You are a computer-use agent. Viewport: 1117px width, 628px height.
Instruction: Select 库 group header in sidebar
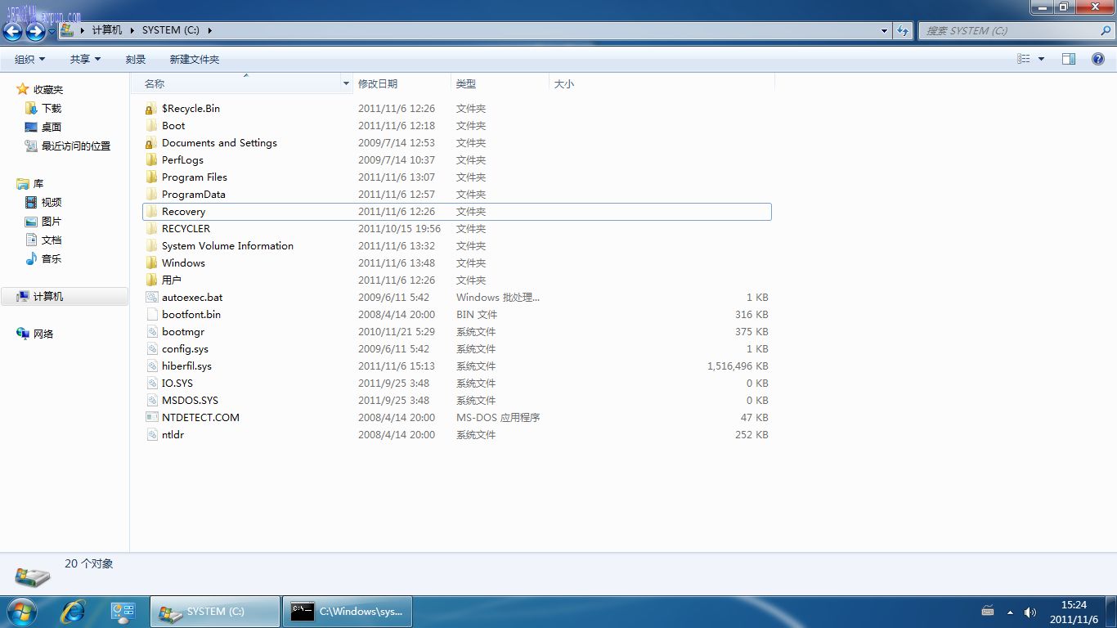tap(38, 183)
